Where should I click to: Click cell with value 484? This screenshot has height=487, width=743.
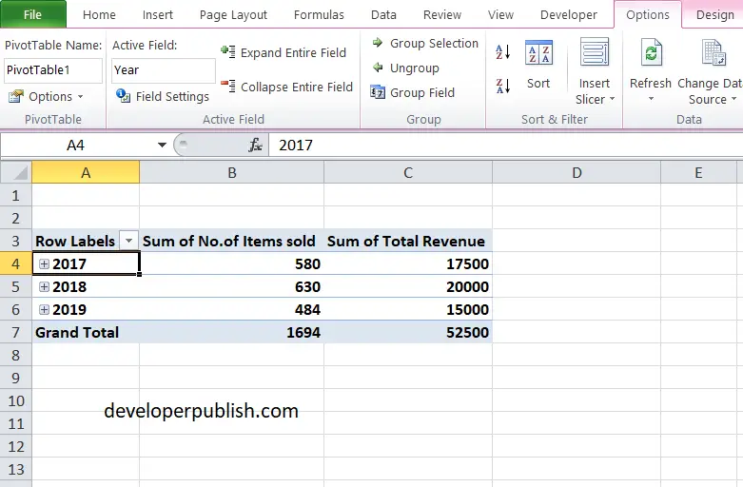click(232, 309)
